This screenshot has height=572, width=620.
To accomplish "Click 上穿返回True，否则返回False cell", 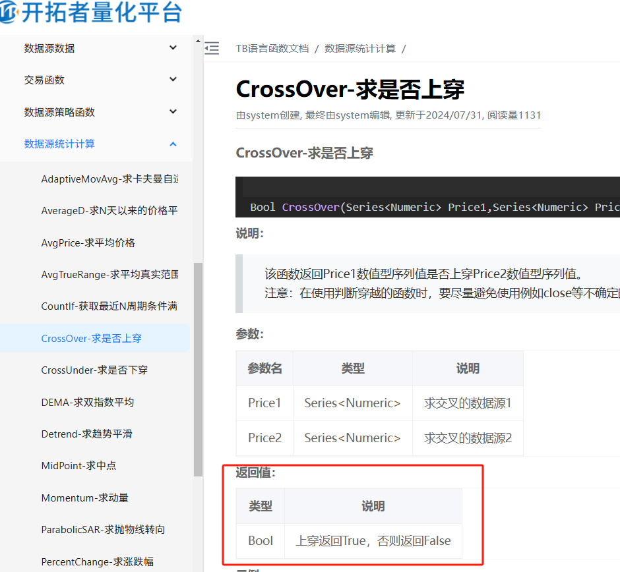I will tap(373, 541).
